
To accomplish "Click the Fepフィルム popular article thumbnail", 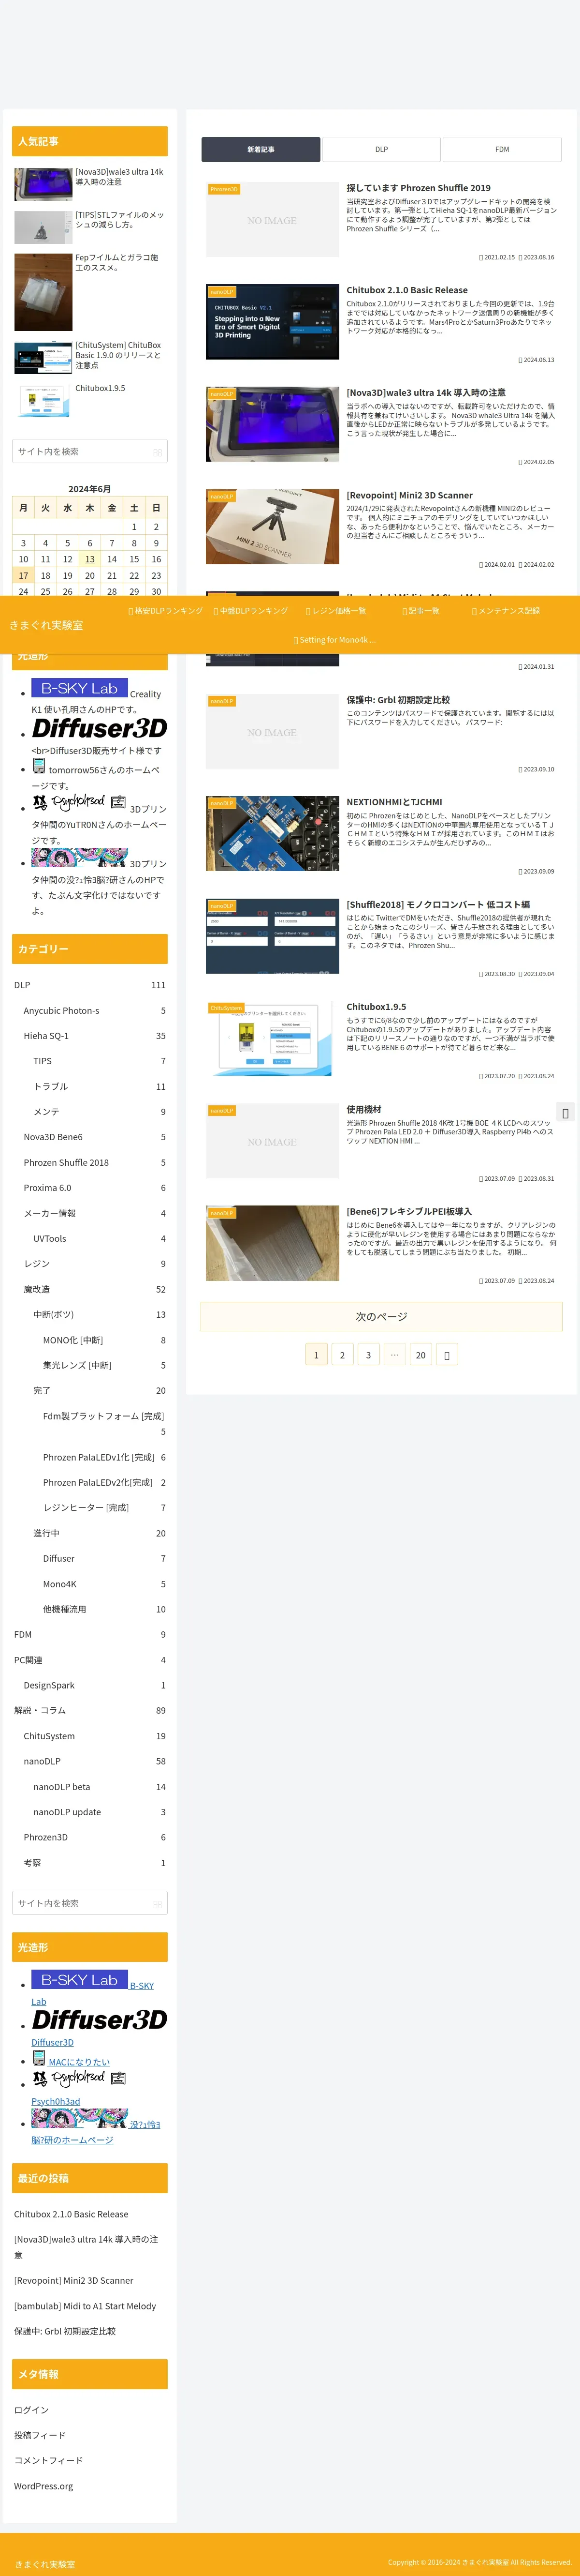I will click(43, 292).
